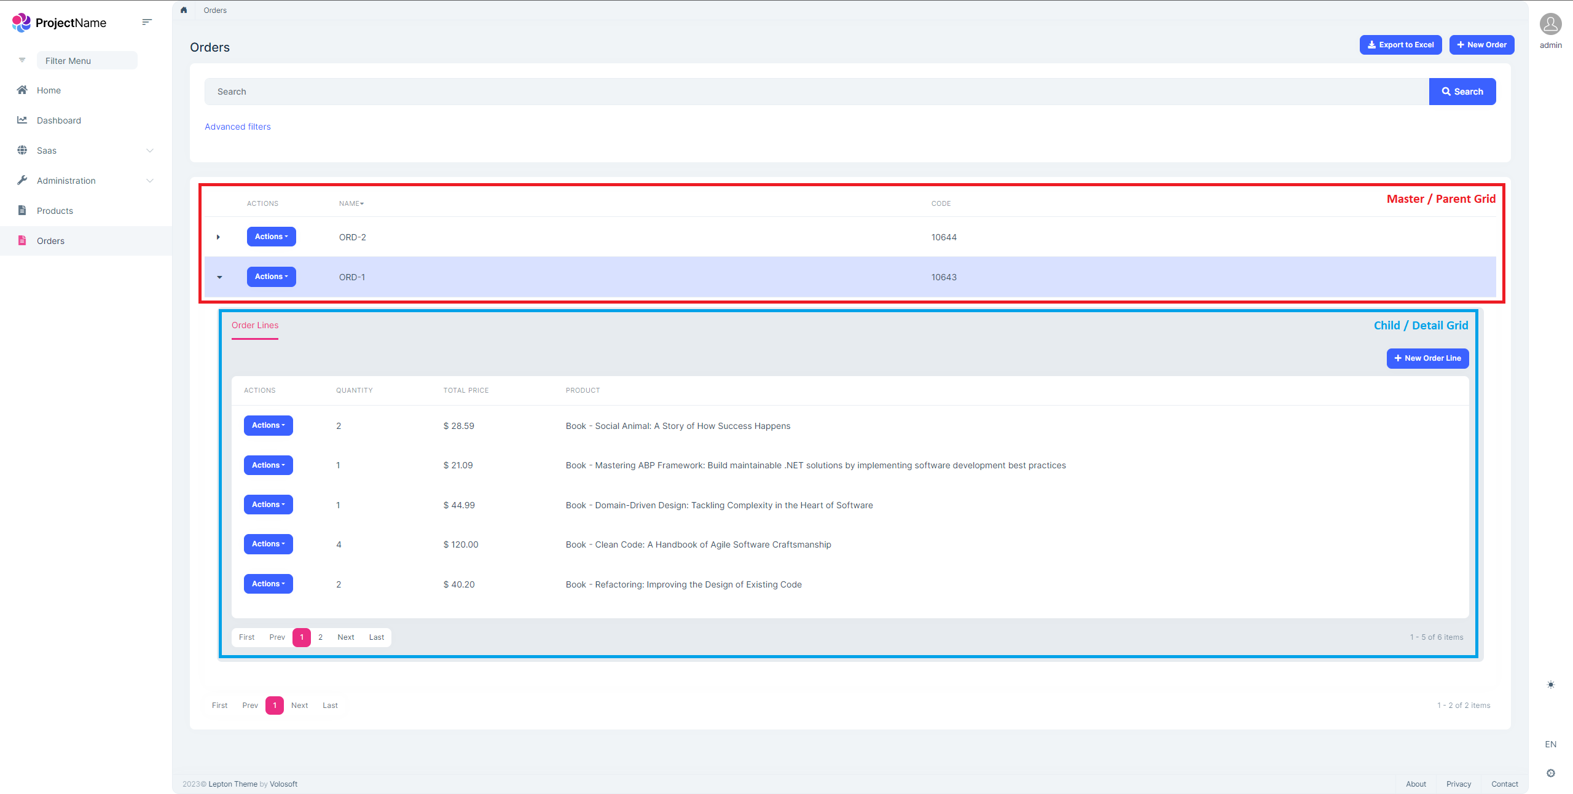
Task: Open the Actions dropdown for ORD-2
Action: click(x=271, y=237)
